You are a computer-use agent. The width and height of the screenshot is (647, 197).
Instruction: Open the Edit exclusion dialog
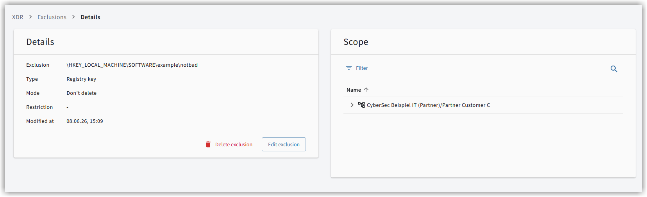click(284, 144)
